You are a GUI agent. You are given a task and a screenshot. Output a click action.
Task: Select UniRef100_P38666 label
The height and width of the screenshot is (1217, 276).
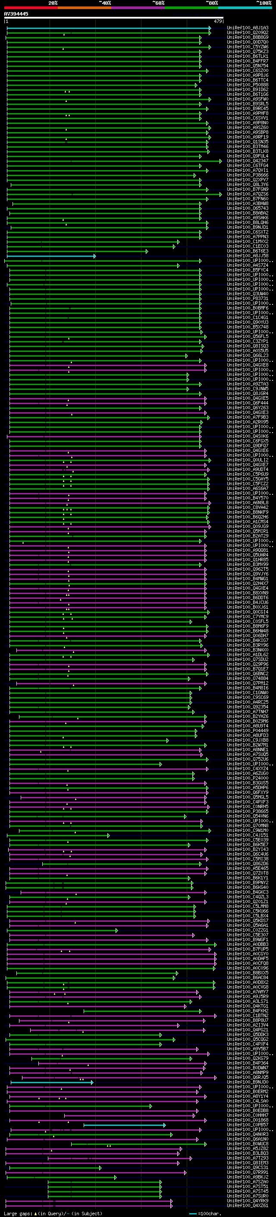tap(248, 175)
